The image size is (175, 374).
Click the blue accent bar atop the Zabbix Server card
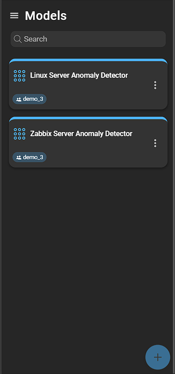88,118
